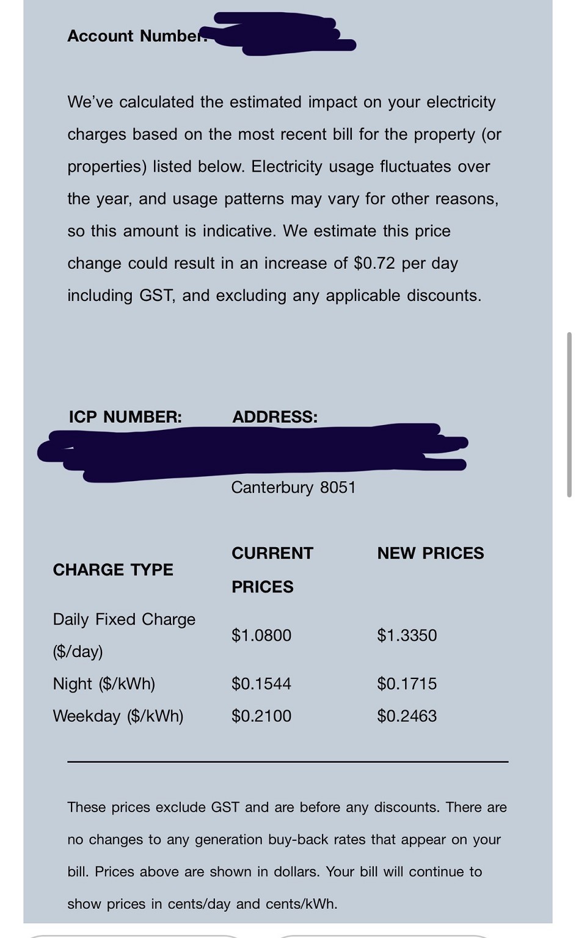
Task: Select the Daily Fixed Charge row label
Action: point(124,635)
